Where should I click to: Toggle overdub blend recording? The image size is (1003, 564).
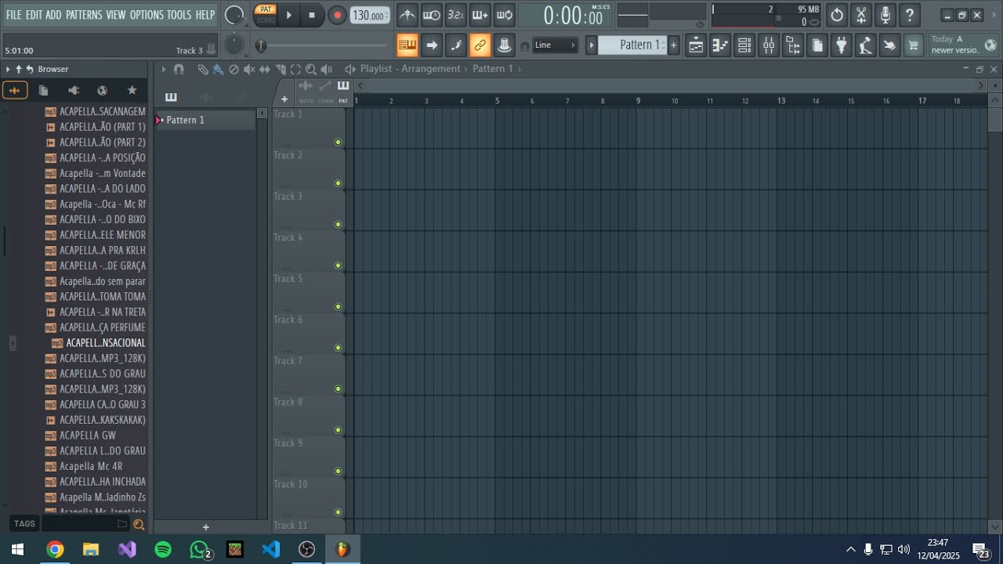(x=480, y=15)
